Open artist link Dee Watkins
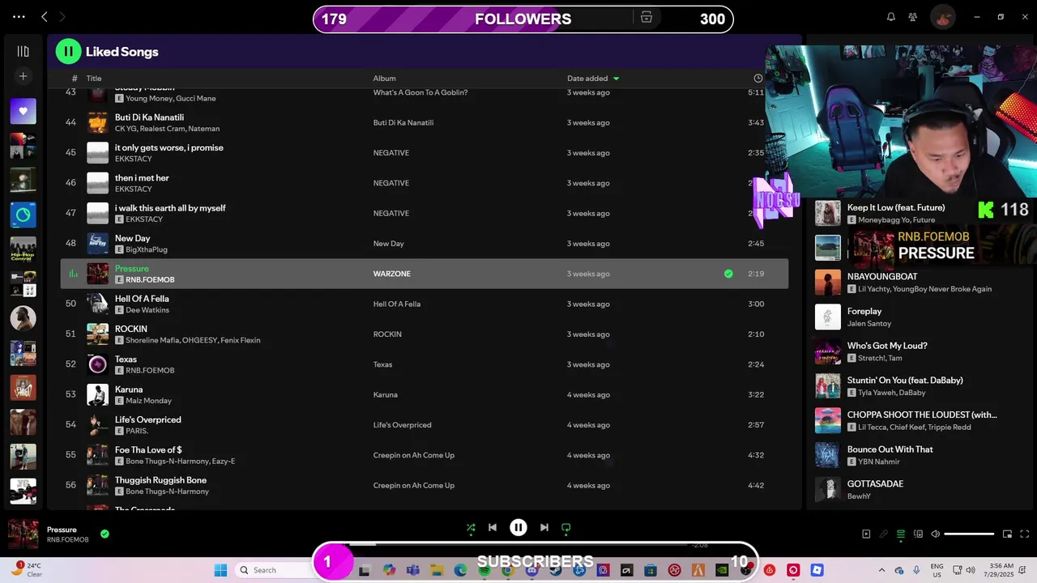Screen dimensions: 1037x583 point(147,310)
